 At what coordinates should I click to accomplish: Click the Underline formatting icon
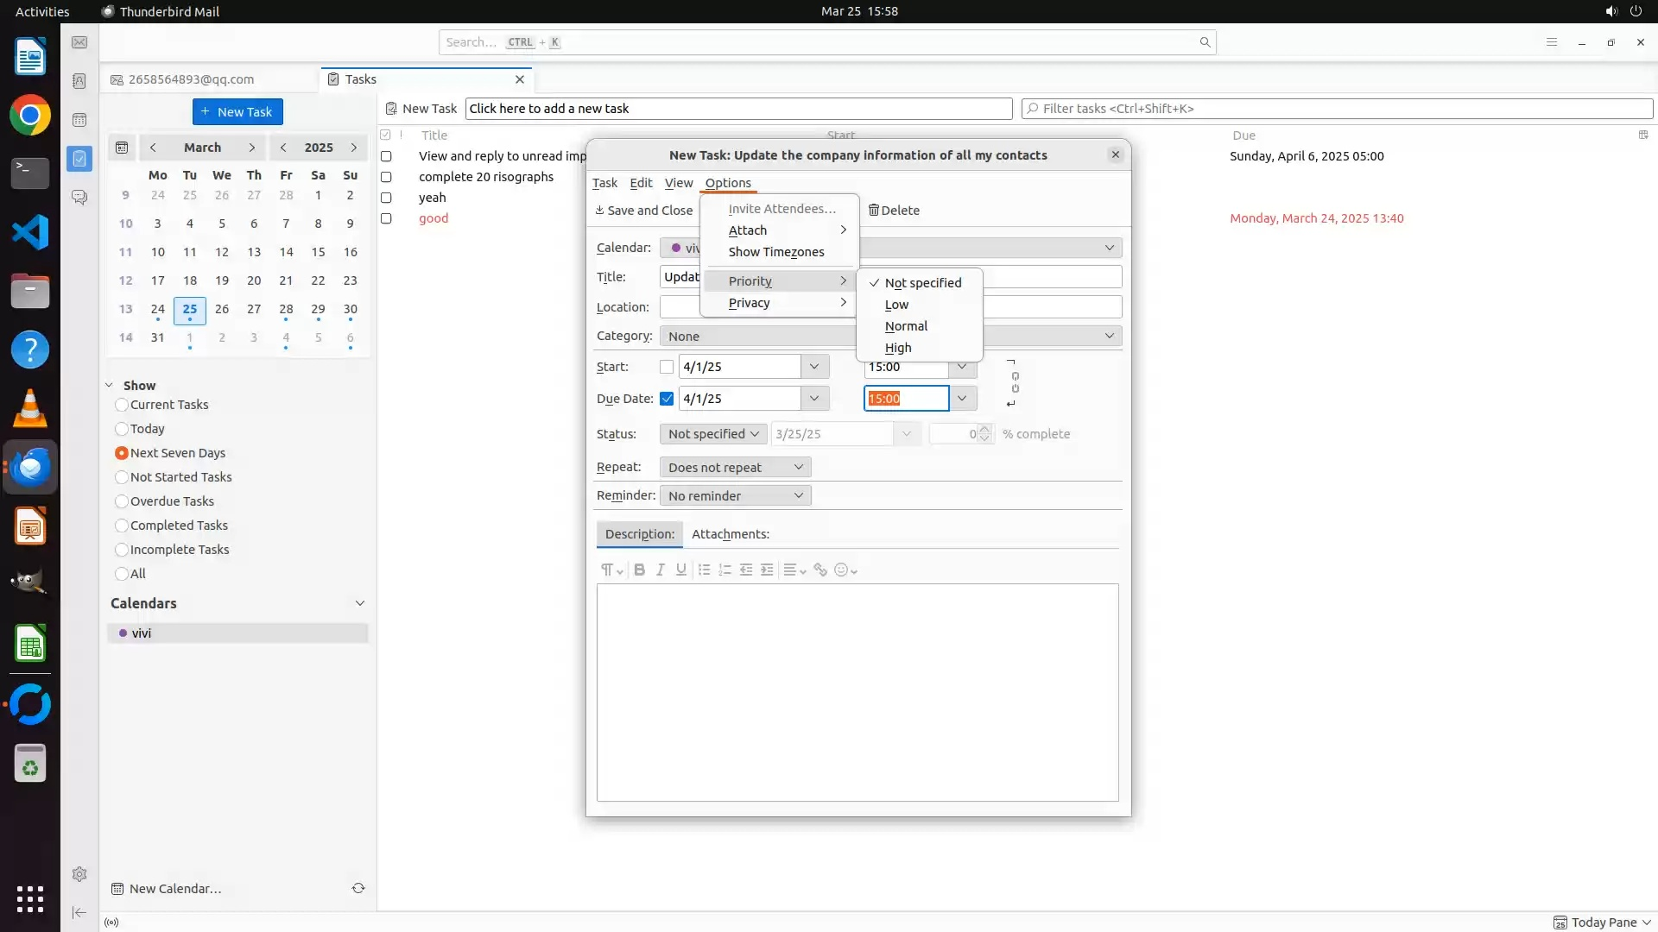(x=681, y=570)
